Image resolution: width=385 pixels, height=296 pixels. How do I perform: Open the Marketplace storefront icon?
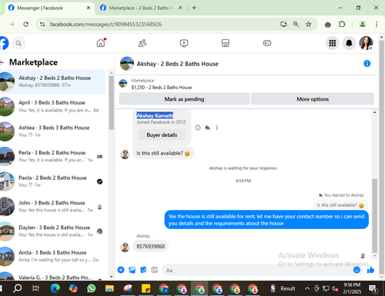pyautogui.click(x=226, y=43)
